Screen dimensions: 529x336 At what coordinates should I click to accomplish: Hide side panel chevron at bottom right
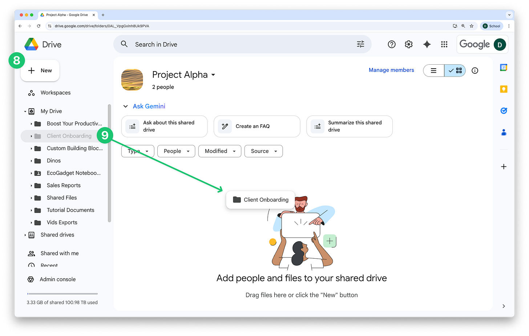[504, 306]
